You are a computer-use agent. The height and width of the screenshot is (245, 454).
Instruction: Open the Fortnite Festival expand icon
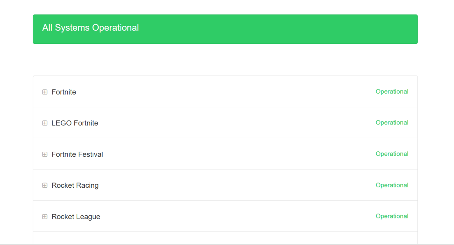pos(45,154)
